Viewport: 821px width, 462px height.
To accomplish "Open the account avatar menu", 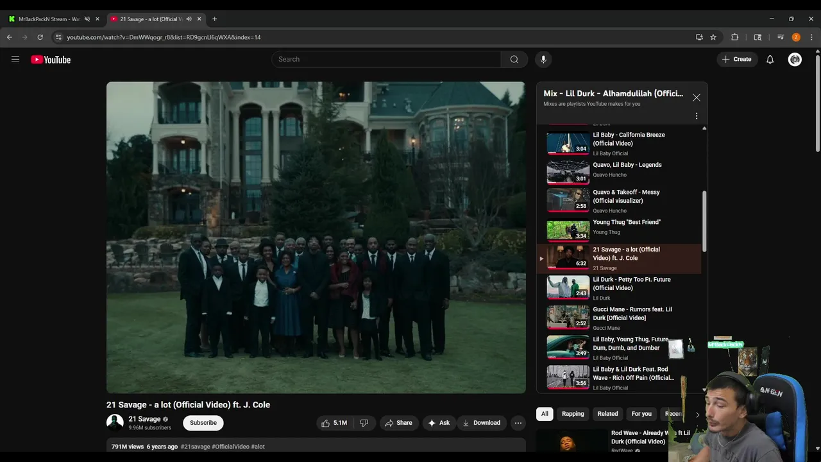I will click(x=795, y=59).
